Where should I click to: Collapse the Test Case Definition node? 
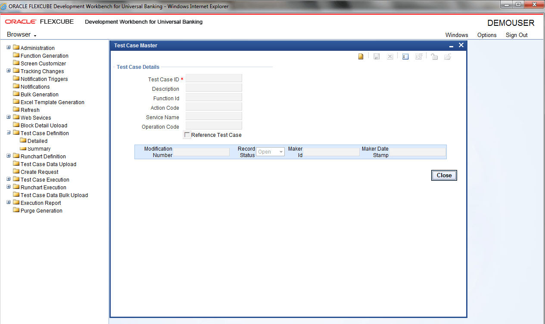tap(9, 133)
